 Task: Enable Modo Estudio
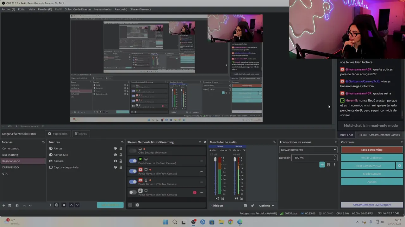pyautogui.click(x=372, y=174)
